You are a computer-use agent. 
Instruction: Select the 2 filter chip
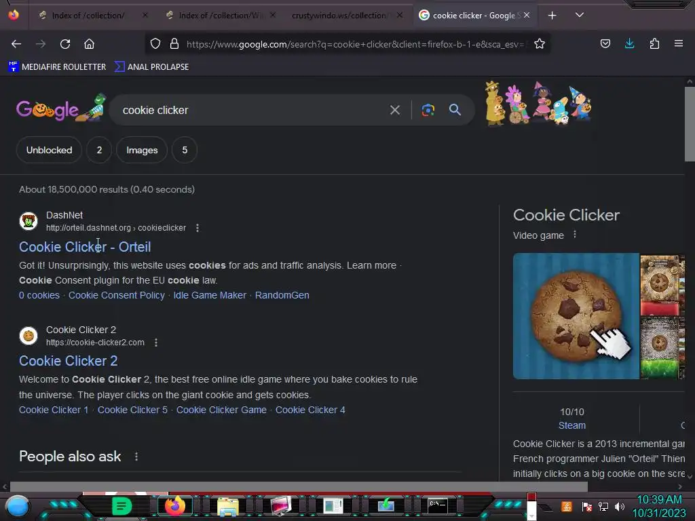(x=99, y=150)
